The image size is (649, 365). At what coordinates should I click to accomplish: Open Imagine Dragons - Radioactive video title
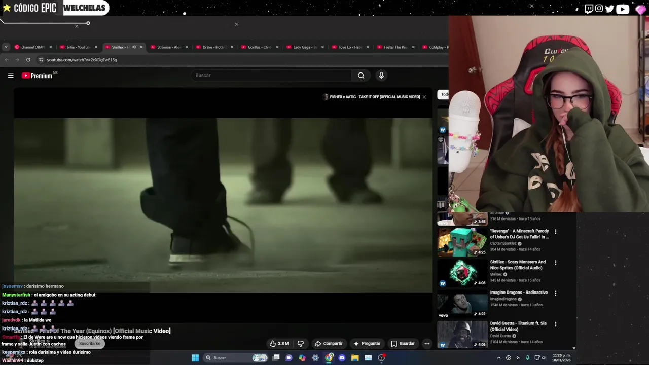point(519,293)
